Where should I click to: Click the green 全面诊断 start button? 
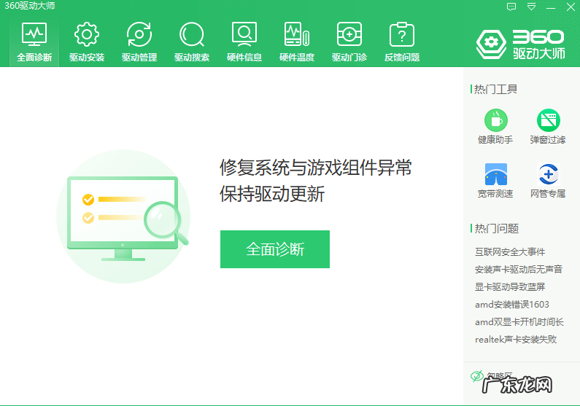coord(275,249)
